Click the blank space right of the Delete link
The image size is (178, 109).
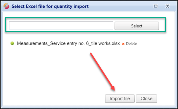[153, 44]
